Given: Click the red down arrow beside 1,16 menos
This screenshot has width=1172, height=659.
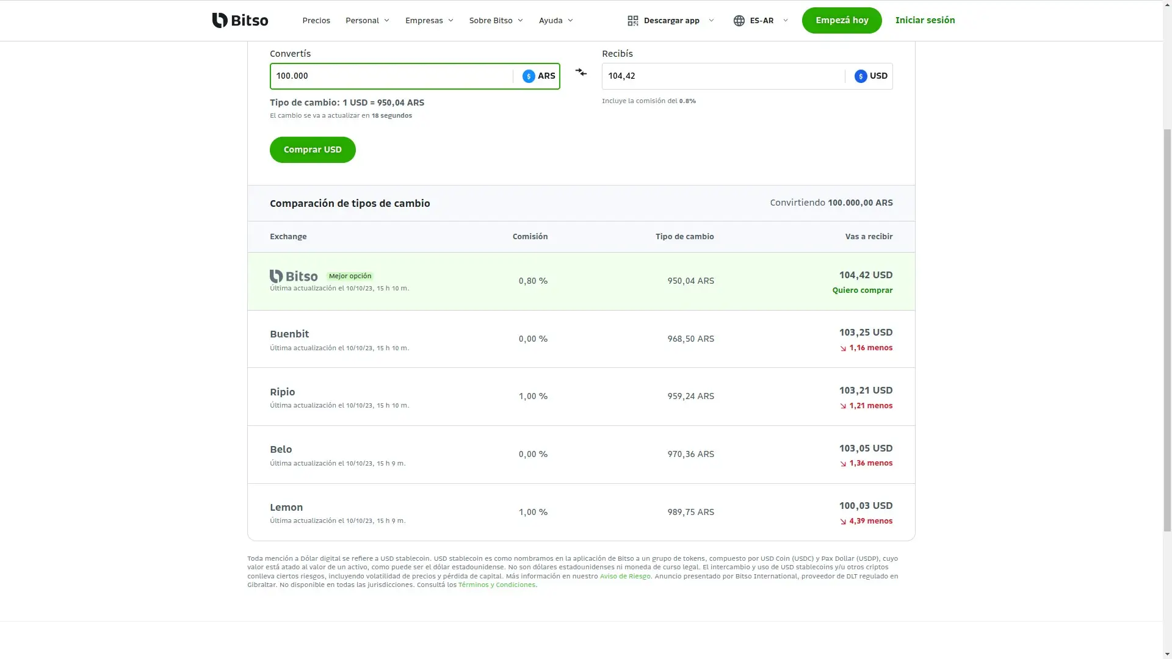Looking at the screenshot, I should click(x=843, y=348).
